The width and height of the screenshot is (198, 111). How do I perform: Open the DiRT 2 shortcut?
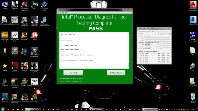pos(34,5)
